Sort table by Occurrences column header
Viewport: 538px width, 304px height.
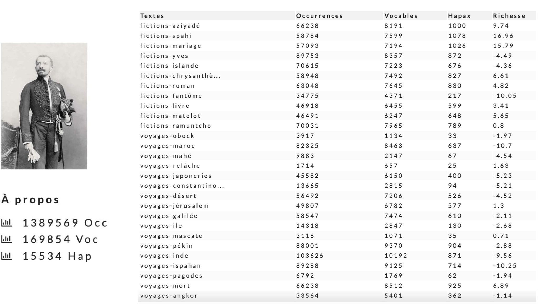click(319, 16)
